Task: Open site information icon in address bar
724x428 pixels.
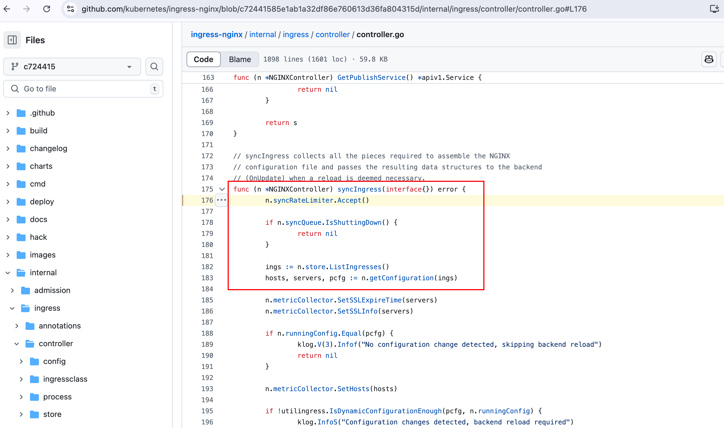Action: tap(71, 9)
